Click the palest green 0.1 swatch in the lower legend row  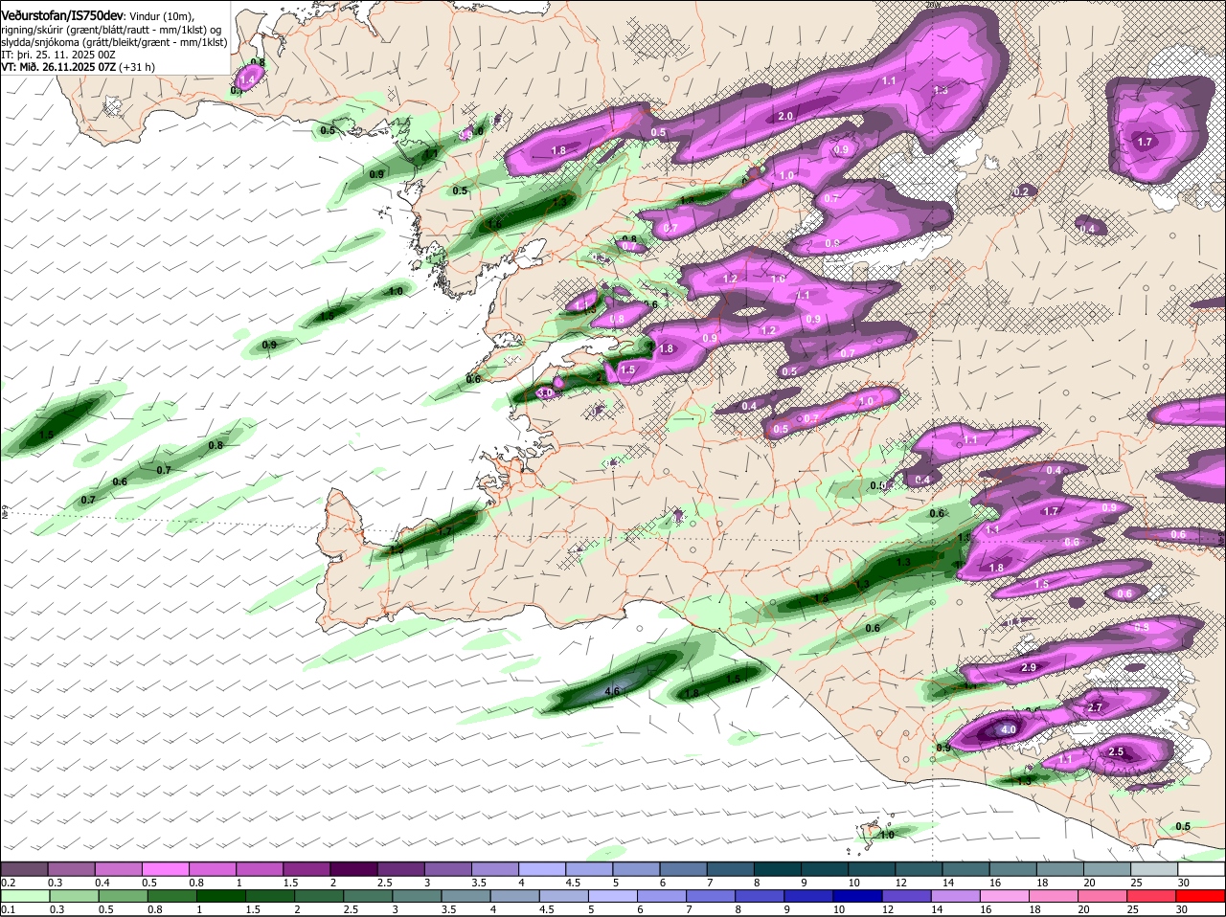point(24,895)
